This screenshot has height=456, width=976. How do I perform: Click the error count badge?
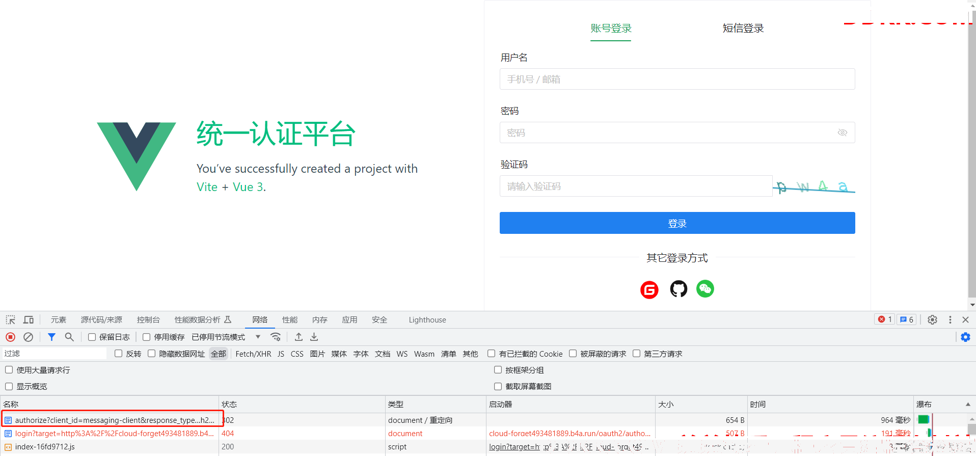click(885, 319)
